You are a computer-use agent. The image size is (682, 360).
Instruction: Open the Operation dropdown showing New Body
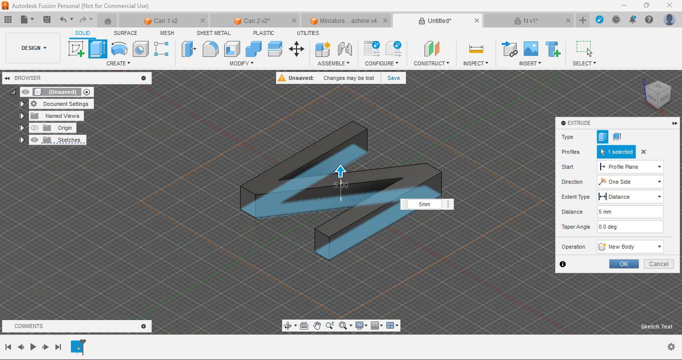630,247
